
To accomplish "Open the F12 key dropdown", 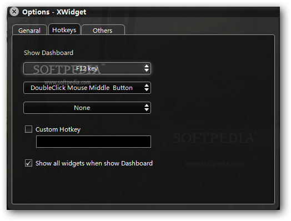I will coord(87,68).
